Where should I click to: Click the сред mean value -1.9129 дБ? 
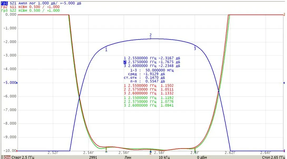[147, 74]
